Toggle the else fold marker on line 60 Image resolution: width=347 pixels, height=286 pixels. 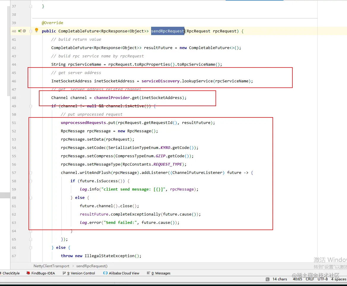click(31, 198)
